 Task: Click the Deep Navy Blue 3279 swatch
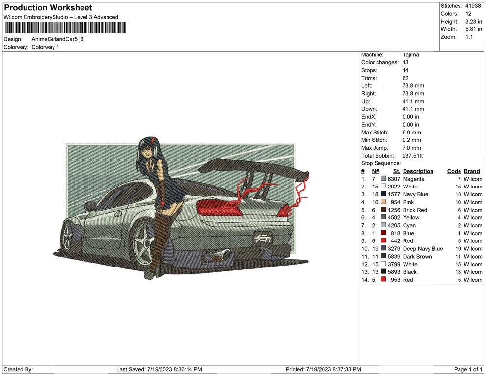click(383, 248)
